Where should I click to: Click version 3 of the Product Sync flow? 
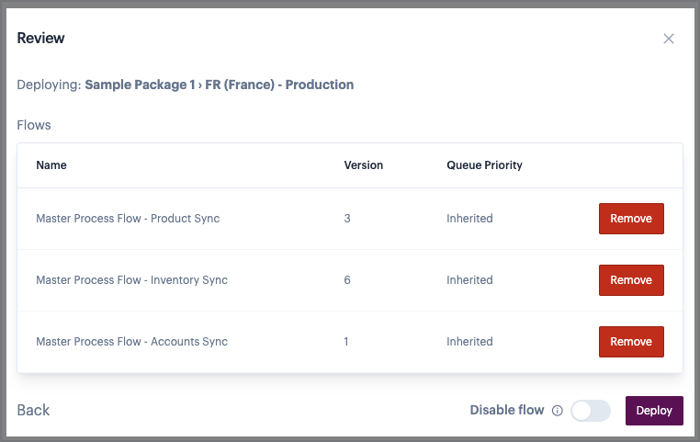pos(347,219)
